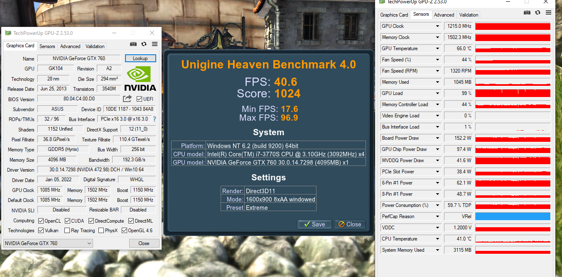This screenshot has height=277, width=562.
Task: Click the GPU Load red sensor graph
Action: 513,93
